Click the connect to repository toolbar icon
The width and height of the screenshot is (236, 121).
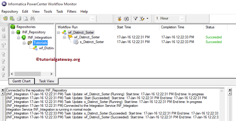5,19
